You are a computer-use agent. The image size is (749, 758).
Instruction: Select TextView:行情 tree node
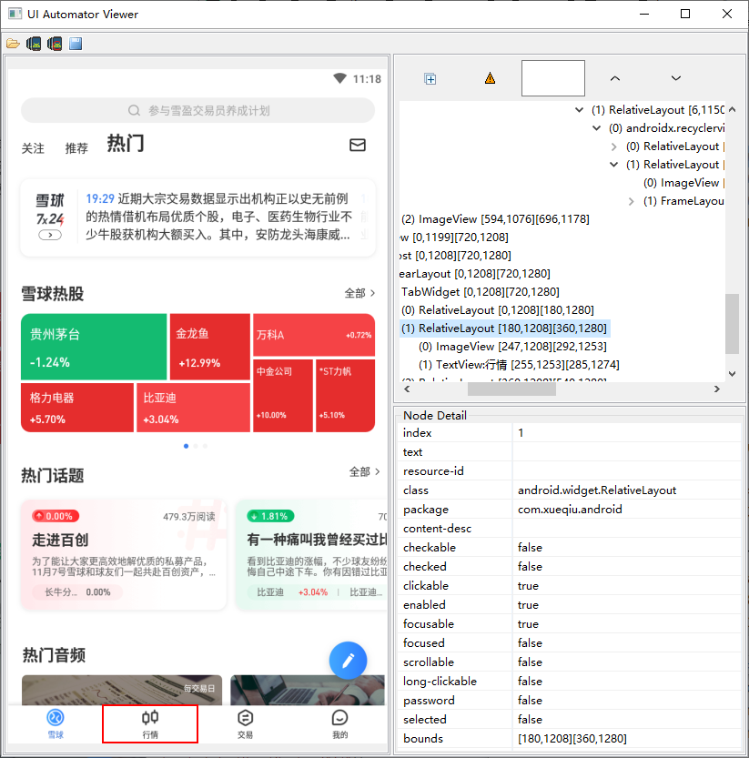pyautogui.click(x=519, y=365)
